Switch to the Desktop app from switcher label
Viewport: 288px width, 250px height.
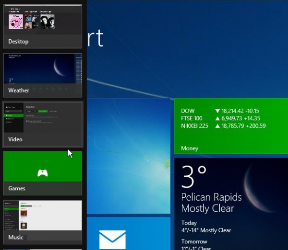tap(19, 42)
